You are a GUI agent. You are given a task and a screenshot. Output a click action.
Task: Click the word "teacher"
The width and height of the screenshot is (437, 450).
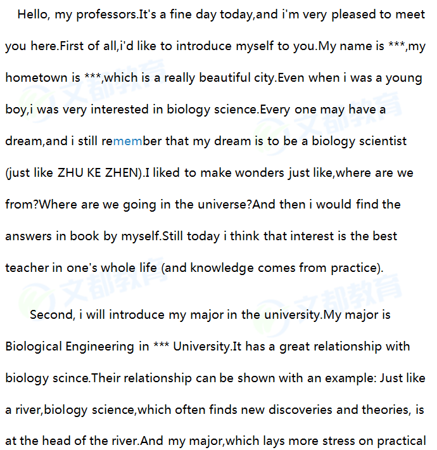click(27, 267)
